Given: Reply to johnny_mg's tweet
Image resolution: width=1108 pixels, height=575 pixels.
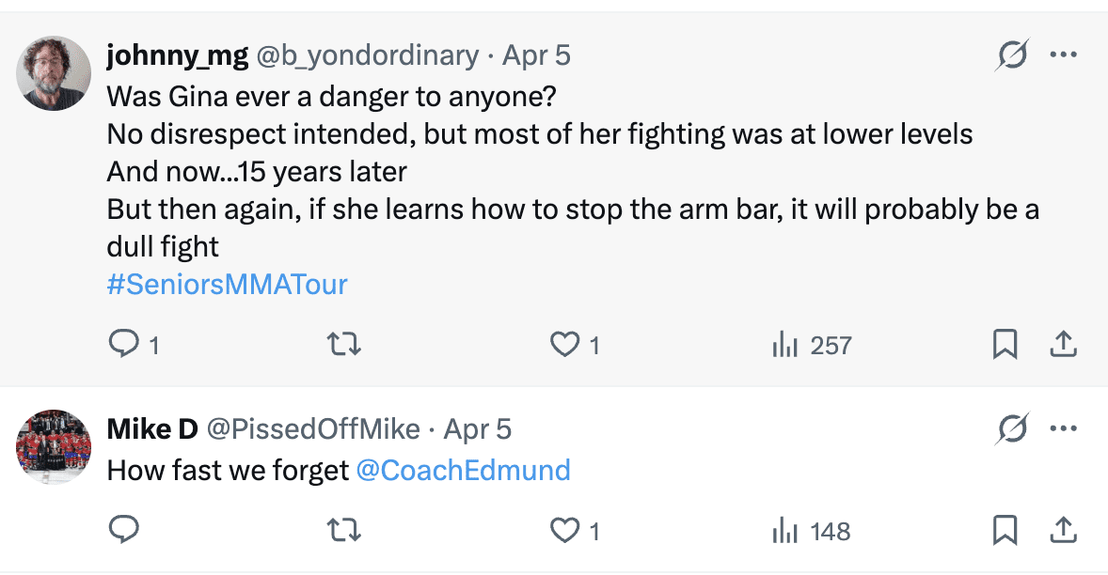Looking at the screenshot, I should [124, 346].
